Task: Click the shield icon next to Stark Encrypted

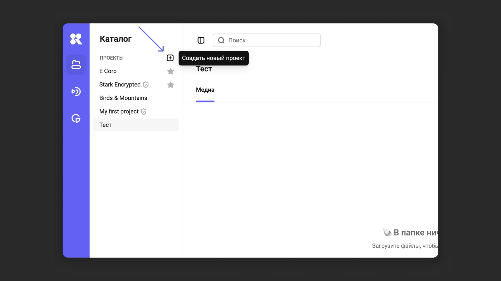Action: 146,85
